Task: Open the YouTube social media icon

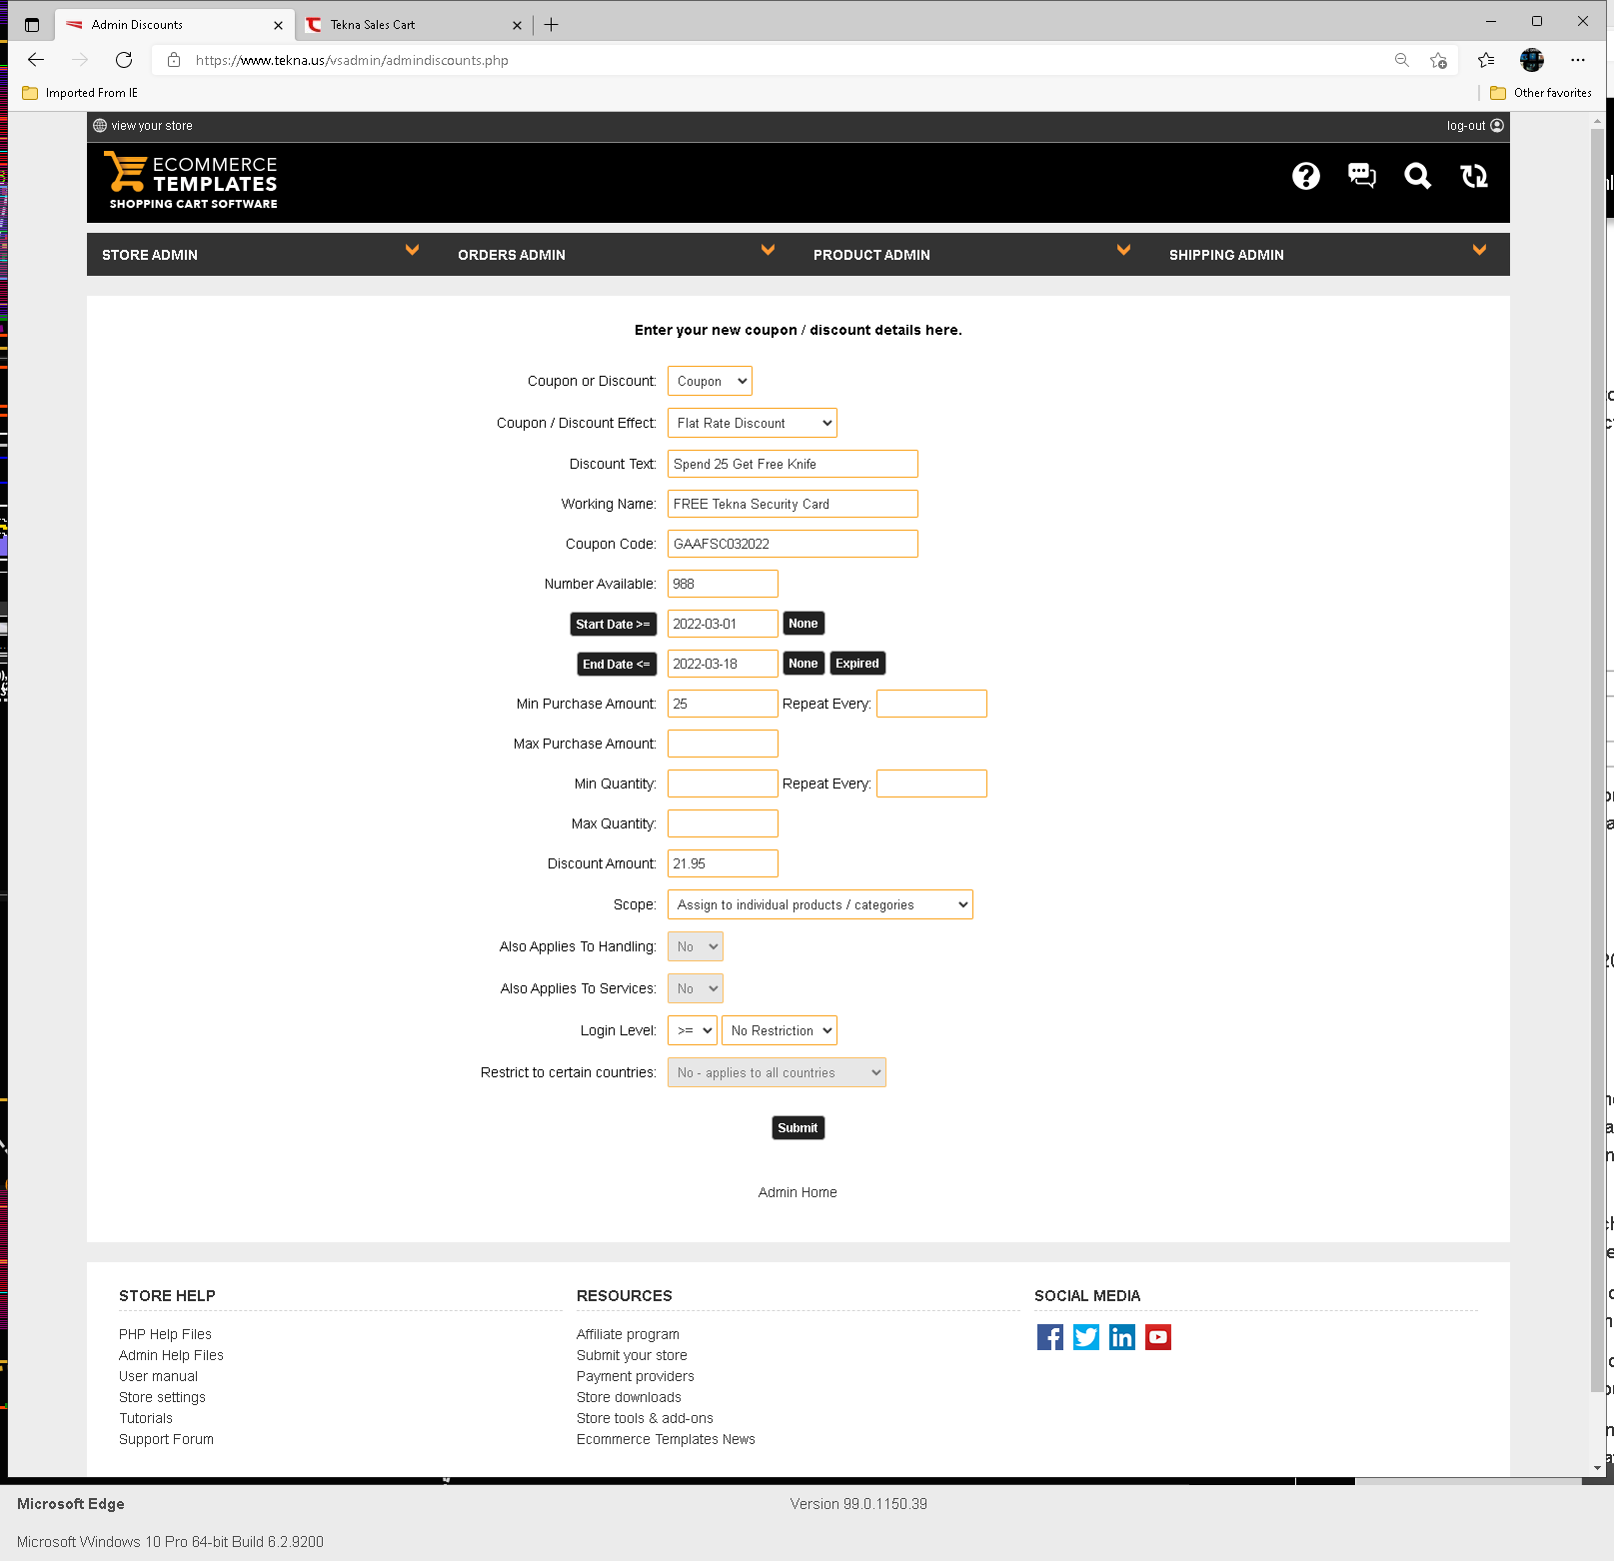Action: [x=1157, y=1337]
